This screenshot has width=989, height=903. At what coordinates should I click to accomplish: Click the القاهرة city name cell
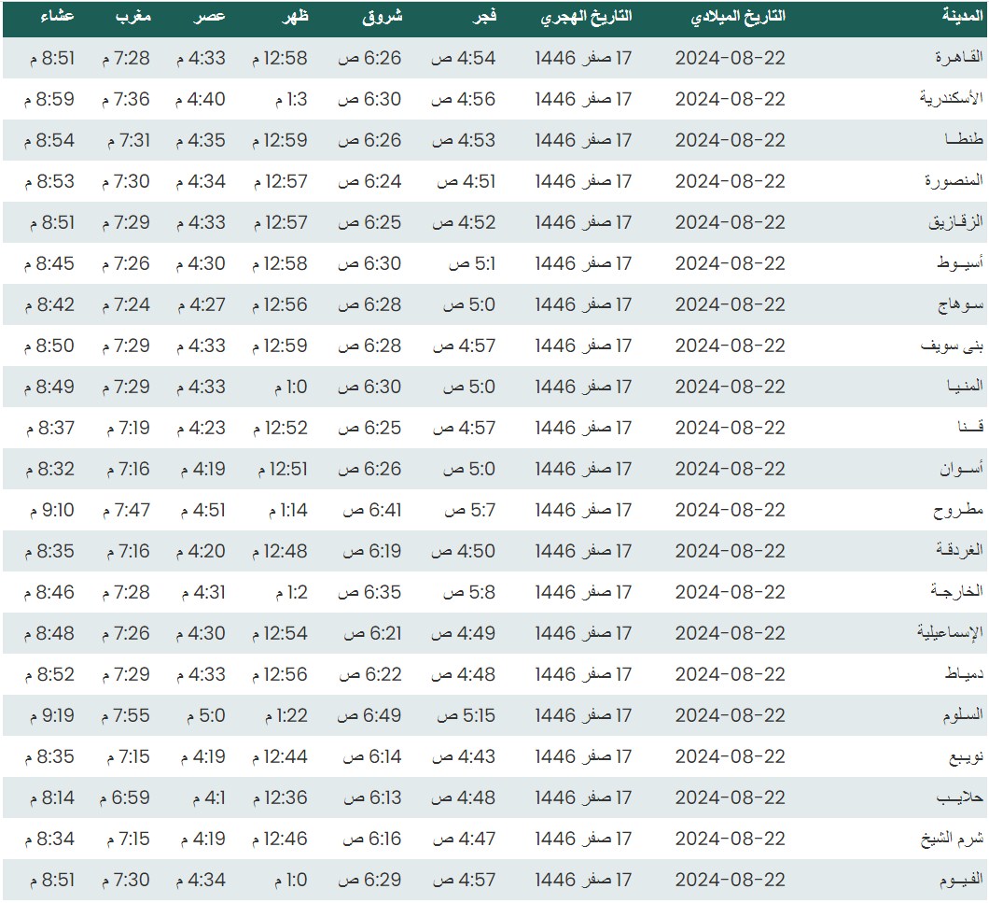point(960,58)
